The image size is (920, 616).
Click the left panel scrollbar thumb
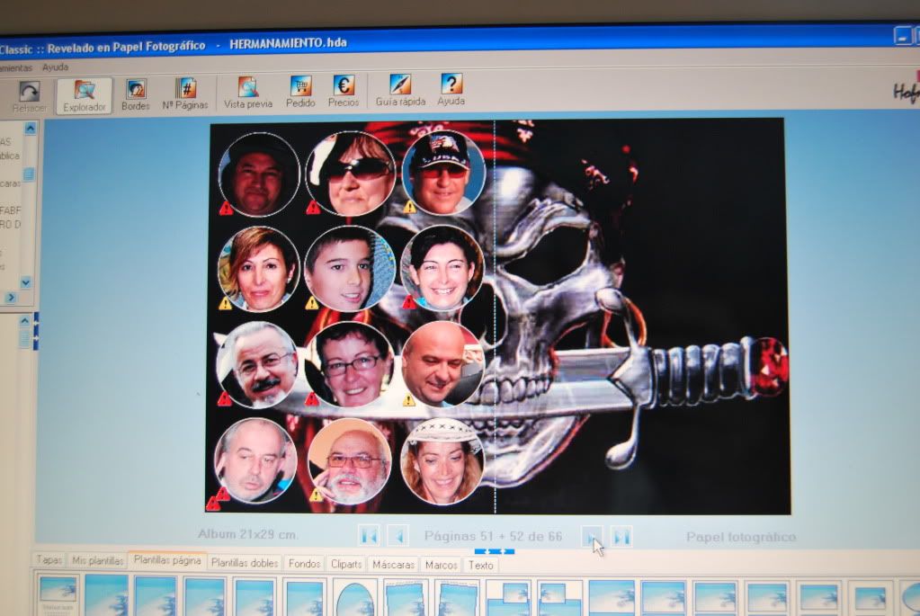[x=28, y=174]
